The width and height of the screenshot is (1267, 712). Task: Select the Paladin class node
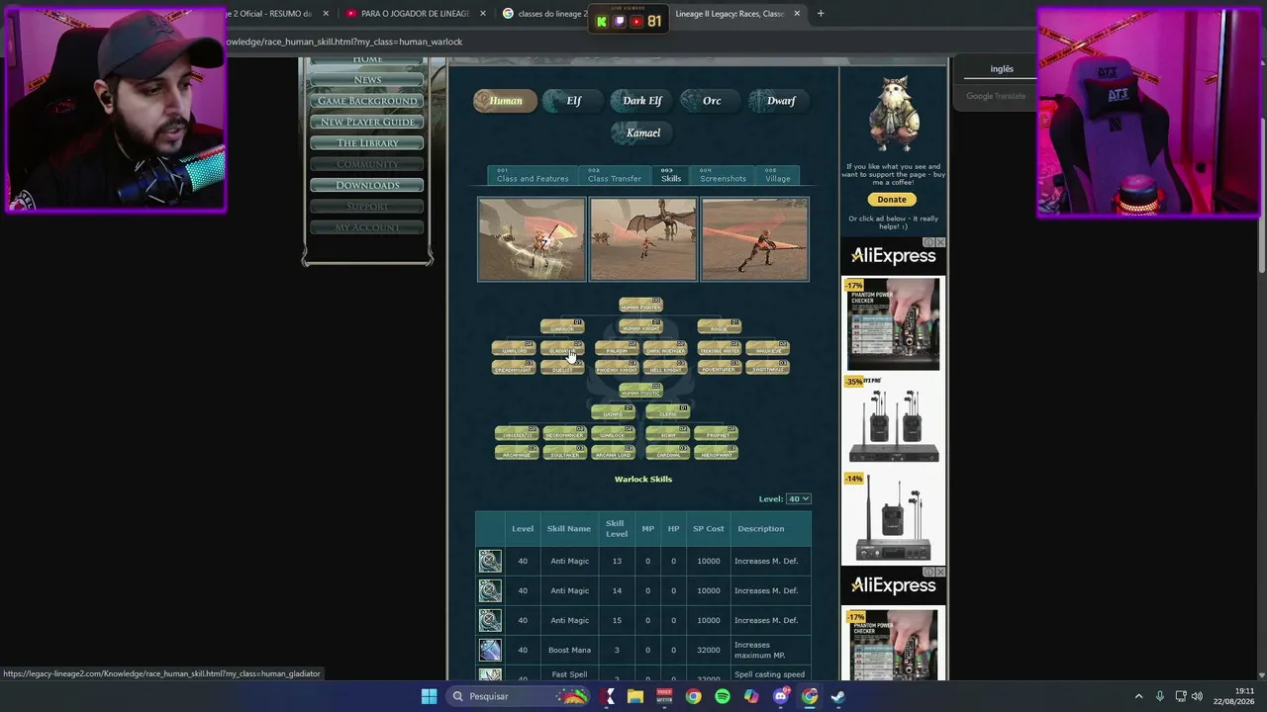click(617, 348)
